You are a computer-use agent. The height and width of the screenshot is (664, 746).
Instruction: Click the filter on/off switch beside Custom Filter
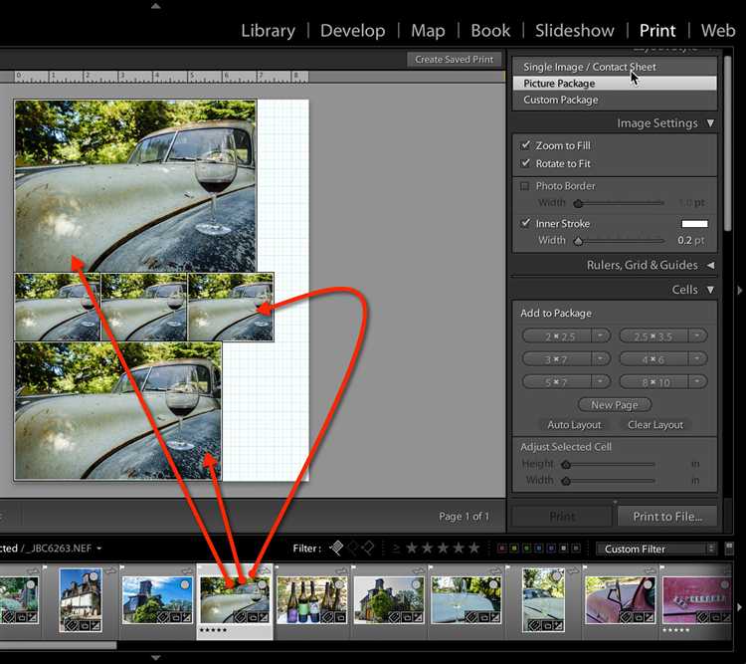click(729, 549)
